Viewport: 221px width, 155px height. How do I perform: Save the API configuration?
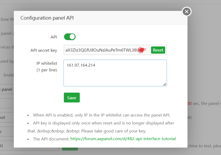coord(72,98)
